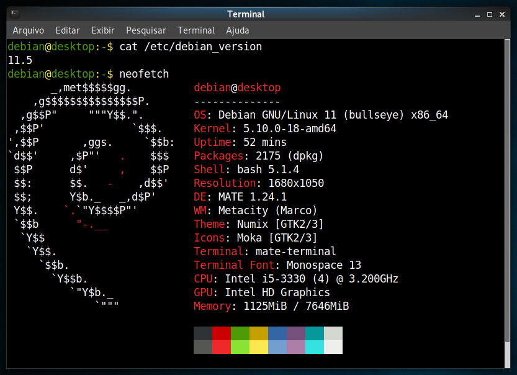517x375 pixels.
Task: Click the 'CPU: Intel i5-3330' line
Action: [296, 279]
